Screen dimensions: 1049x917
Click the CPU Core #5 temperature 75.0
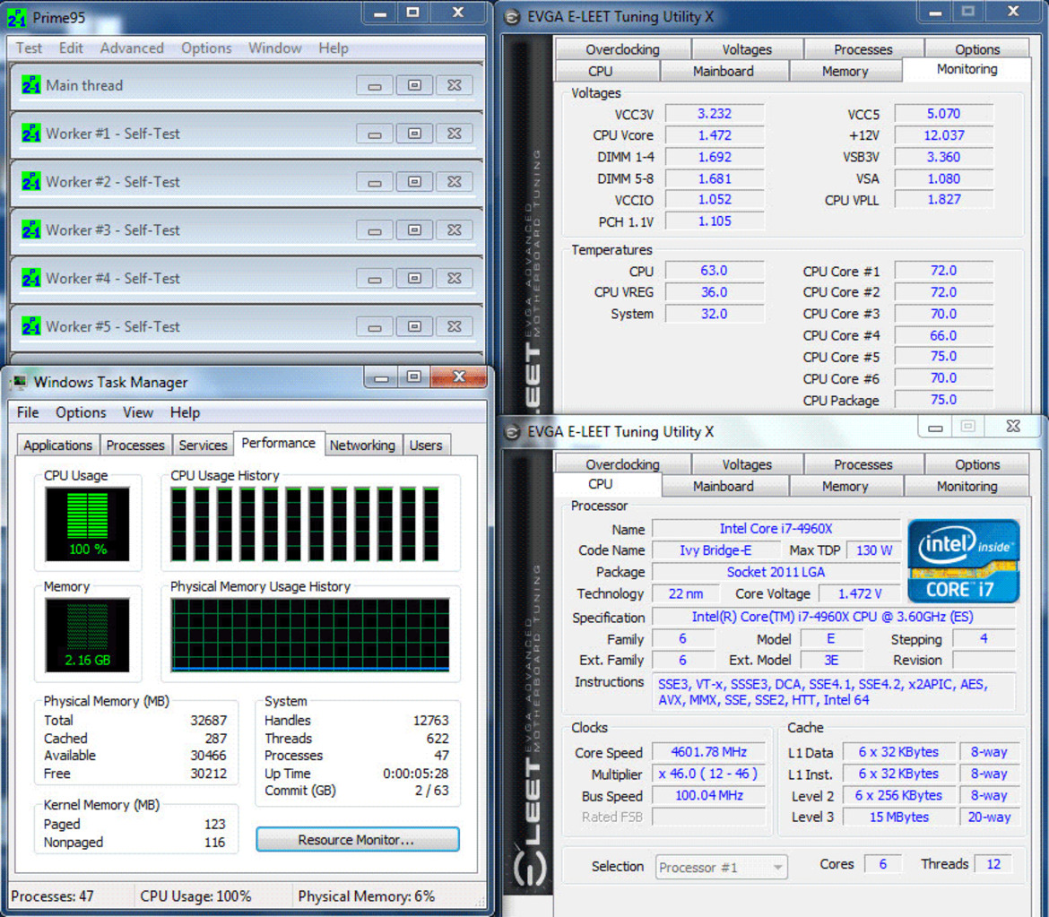(943, 357)
